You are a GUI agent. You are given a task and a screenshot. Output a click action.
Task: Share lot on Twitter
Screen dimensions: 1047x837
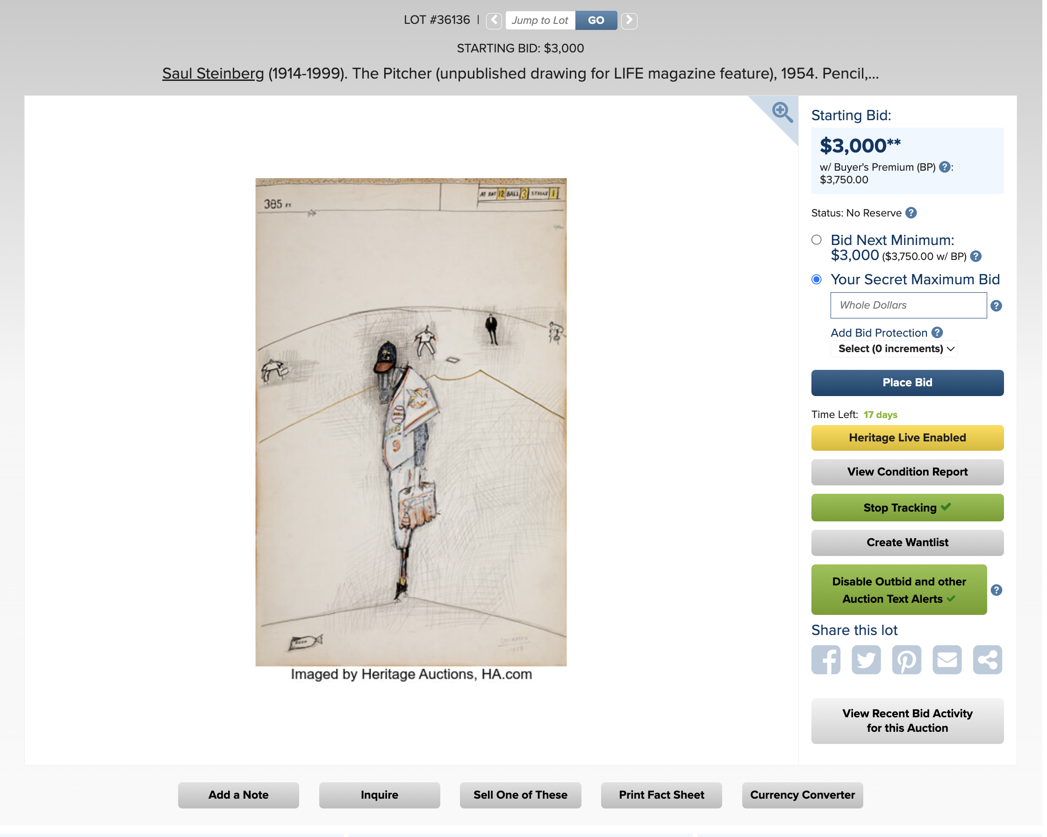point(866,660)
